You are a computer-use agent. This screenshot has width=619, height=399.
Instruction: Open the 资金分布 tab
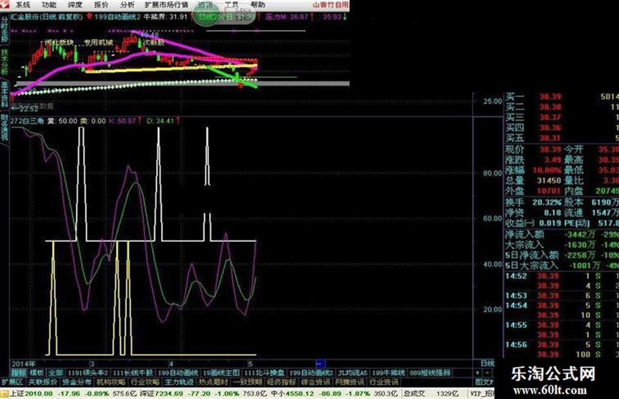(77, 382)
